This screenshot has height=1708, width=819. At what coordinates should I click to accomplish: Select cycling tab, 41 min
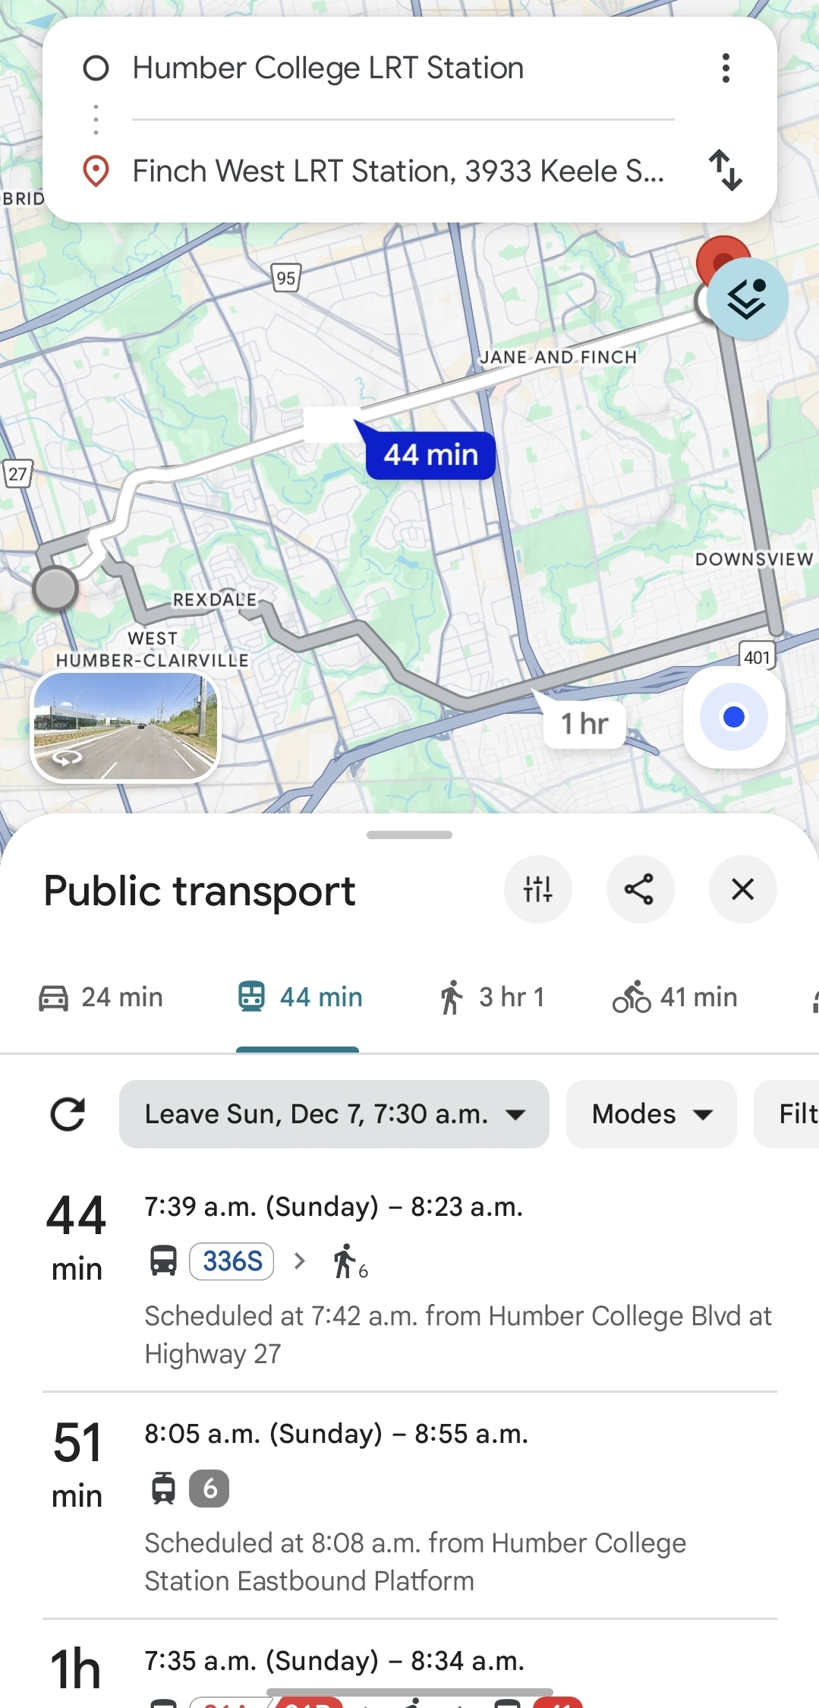click(676, 997)
